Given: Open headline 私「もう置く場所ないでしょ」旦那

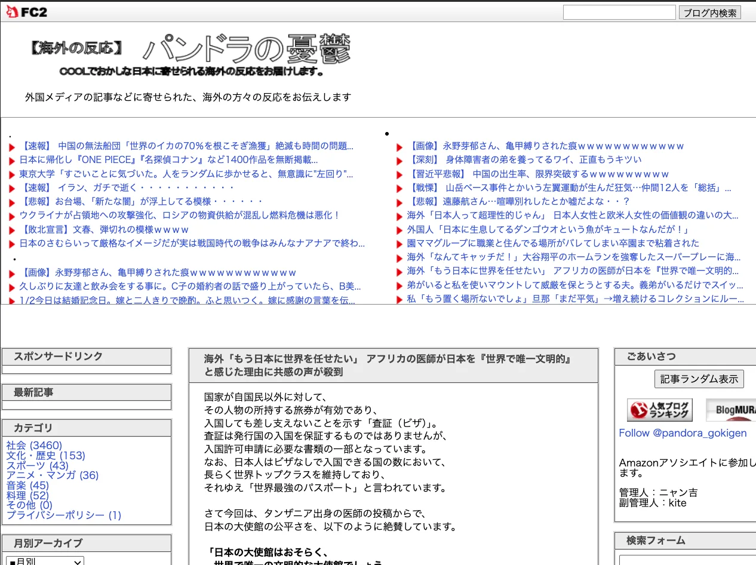Looking at the screenshot, I should coord(576,299).
